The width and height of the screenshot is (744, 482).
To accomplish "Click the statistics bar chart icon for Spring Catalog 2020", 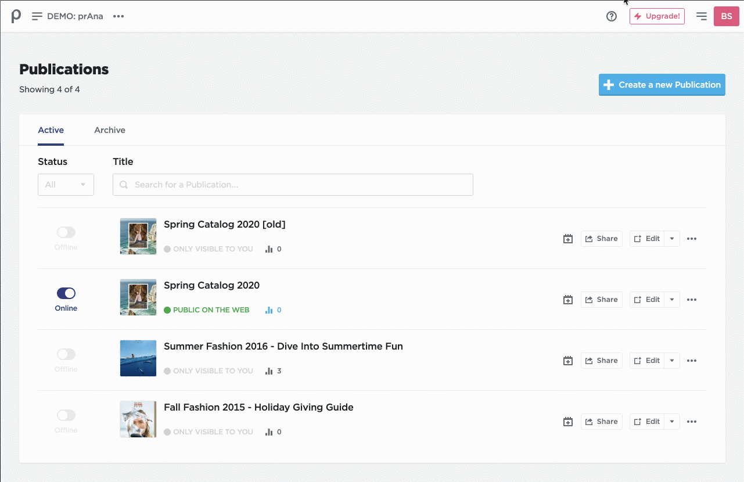I will point(269,310).
